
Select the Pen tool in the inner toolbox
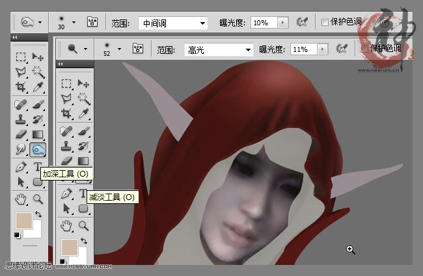coord(66,194)
